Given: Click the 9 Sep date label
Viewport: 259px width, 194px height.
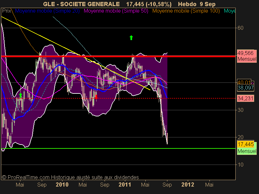Looking at the screenshot, I should click(x=208, y=4).
